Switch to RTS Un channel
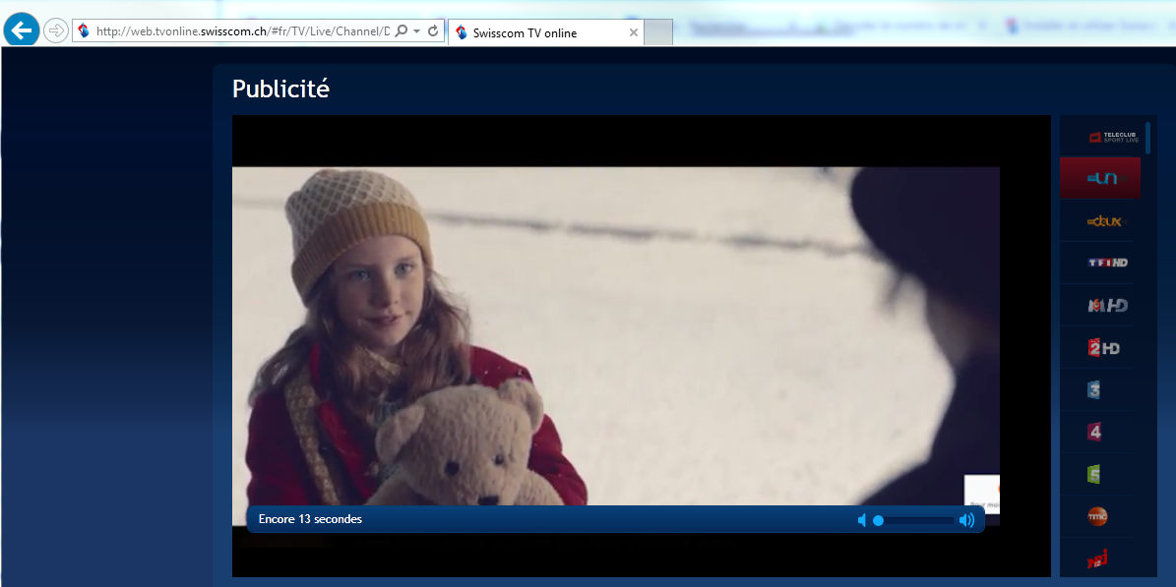Image resolution: width=1176 pixels, height=587 pixels. pyautogui.click(x=1100, y=179)
